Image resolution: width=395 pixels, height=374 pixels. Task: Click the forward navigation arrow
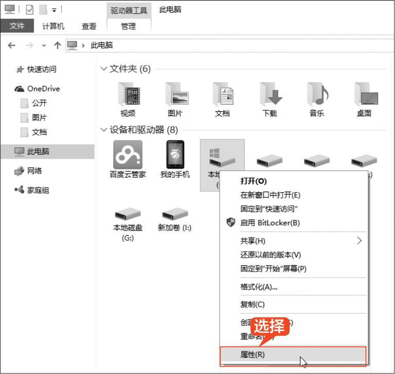(29, 46)
